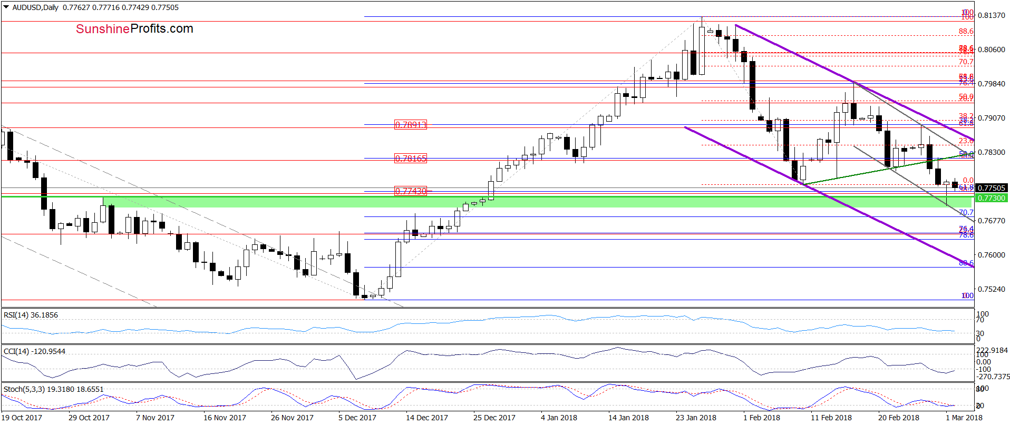Click the 5 Dec 2017 date label

click(357, 418)
